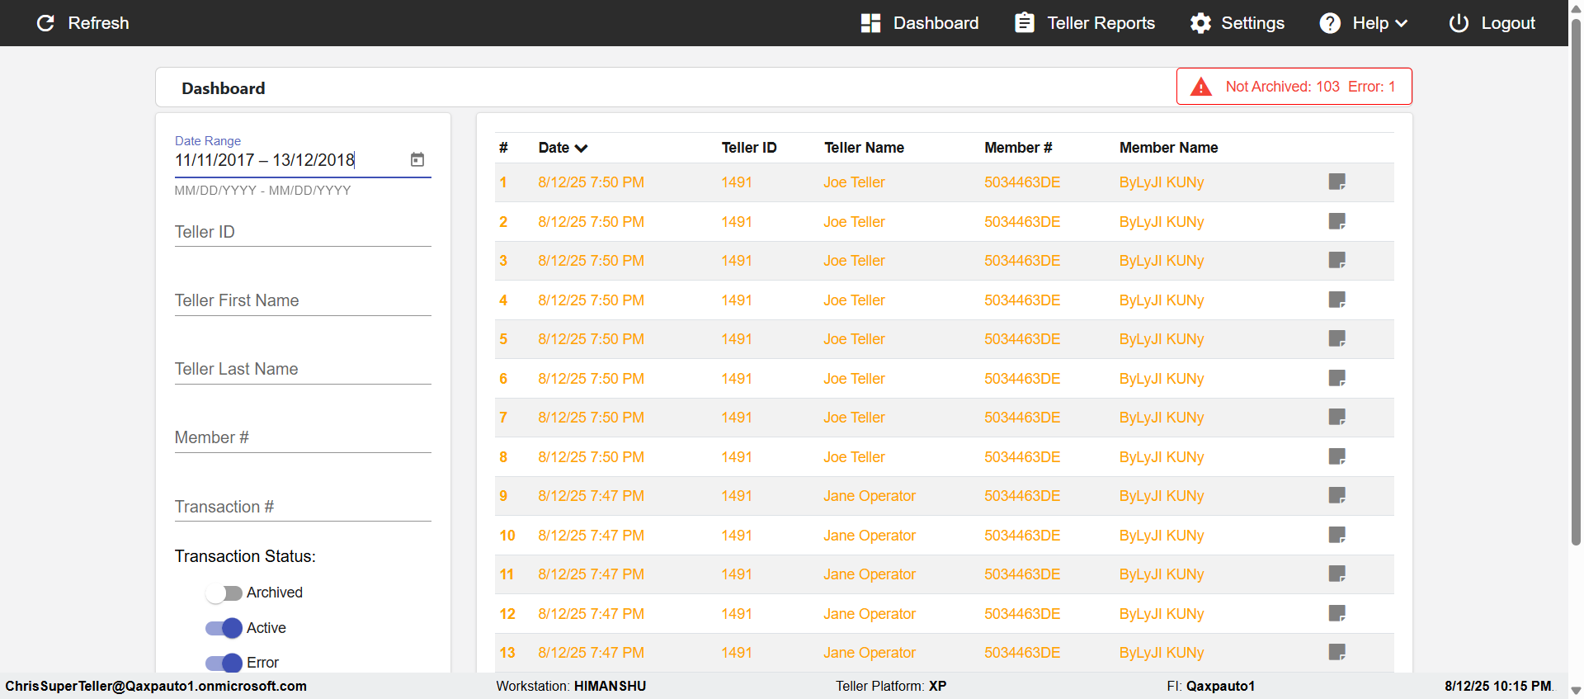Click the page vertical scrollbar thumb
This screenshot has width=1584, height=699.
[1576, 281]
